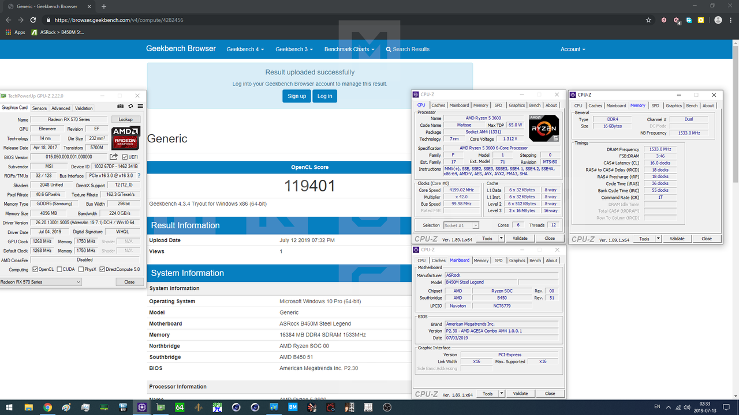
Task: Click the address bar URL
Action: tap(120, 20)
